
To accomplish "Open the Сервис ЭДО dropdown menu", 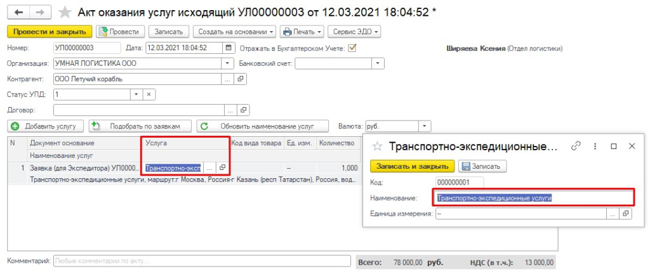I will 354,32.
